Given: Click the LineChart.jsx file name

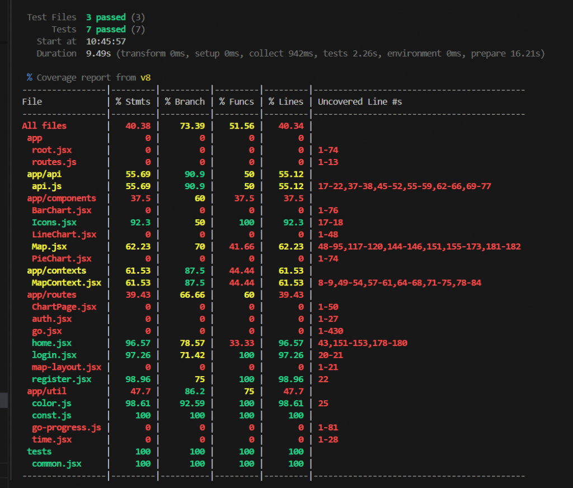Looking at the screenshot, I should tap(64, 234).
